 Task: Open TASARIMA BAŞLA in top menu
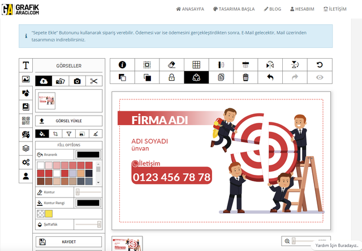234,9
